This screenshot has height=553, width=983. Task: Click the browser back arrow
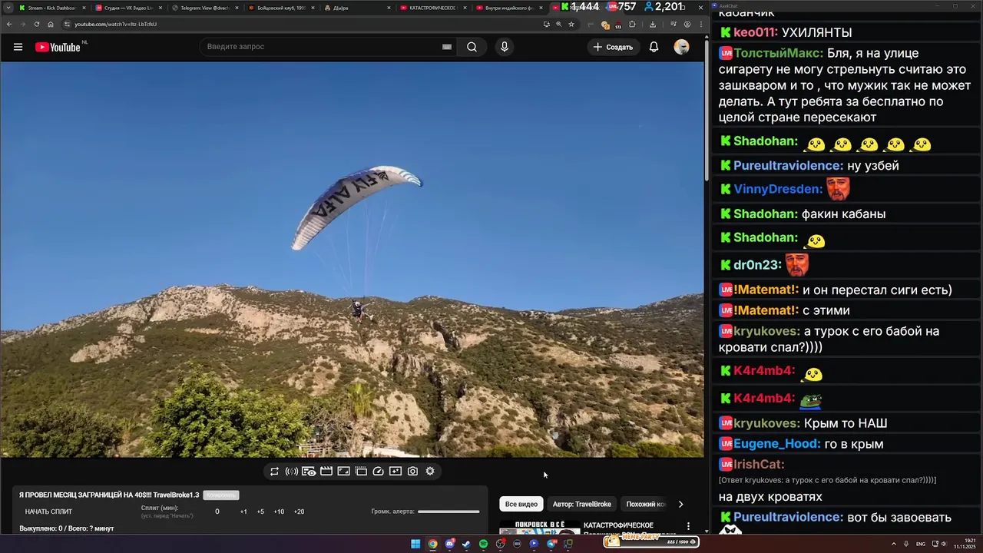(9, 24)
